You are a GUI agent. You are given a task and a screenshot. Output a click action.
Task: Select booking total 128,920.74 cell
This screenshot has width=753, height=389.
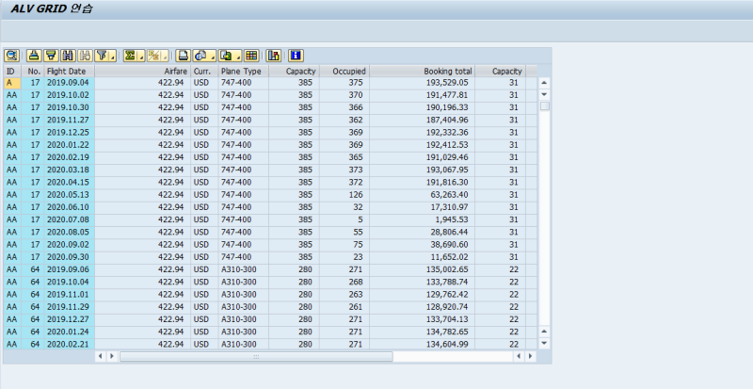coord(422,307)
